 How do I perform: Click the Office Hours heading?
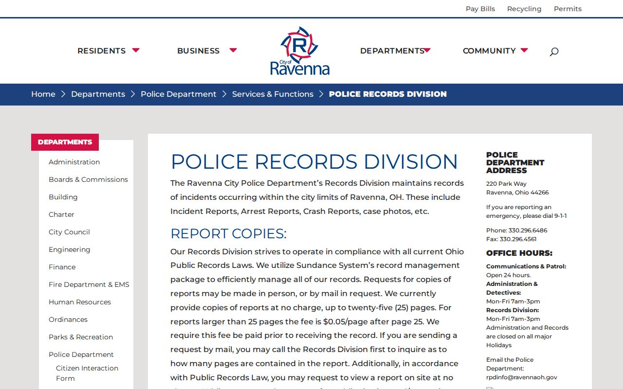(x=519, y=253)
